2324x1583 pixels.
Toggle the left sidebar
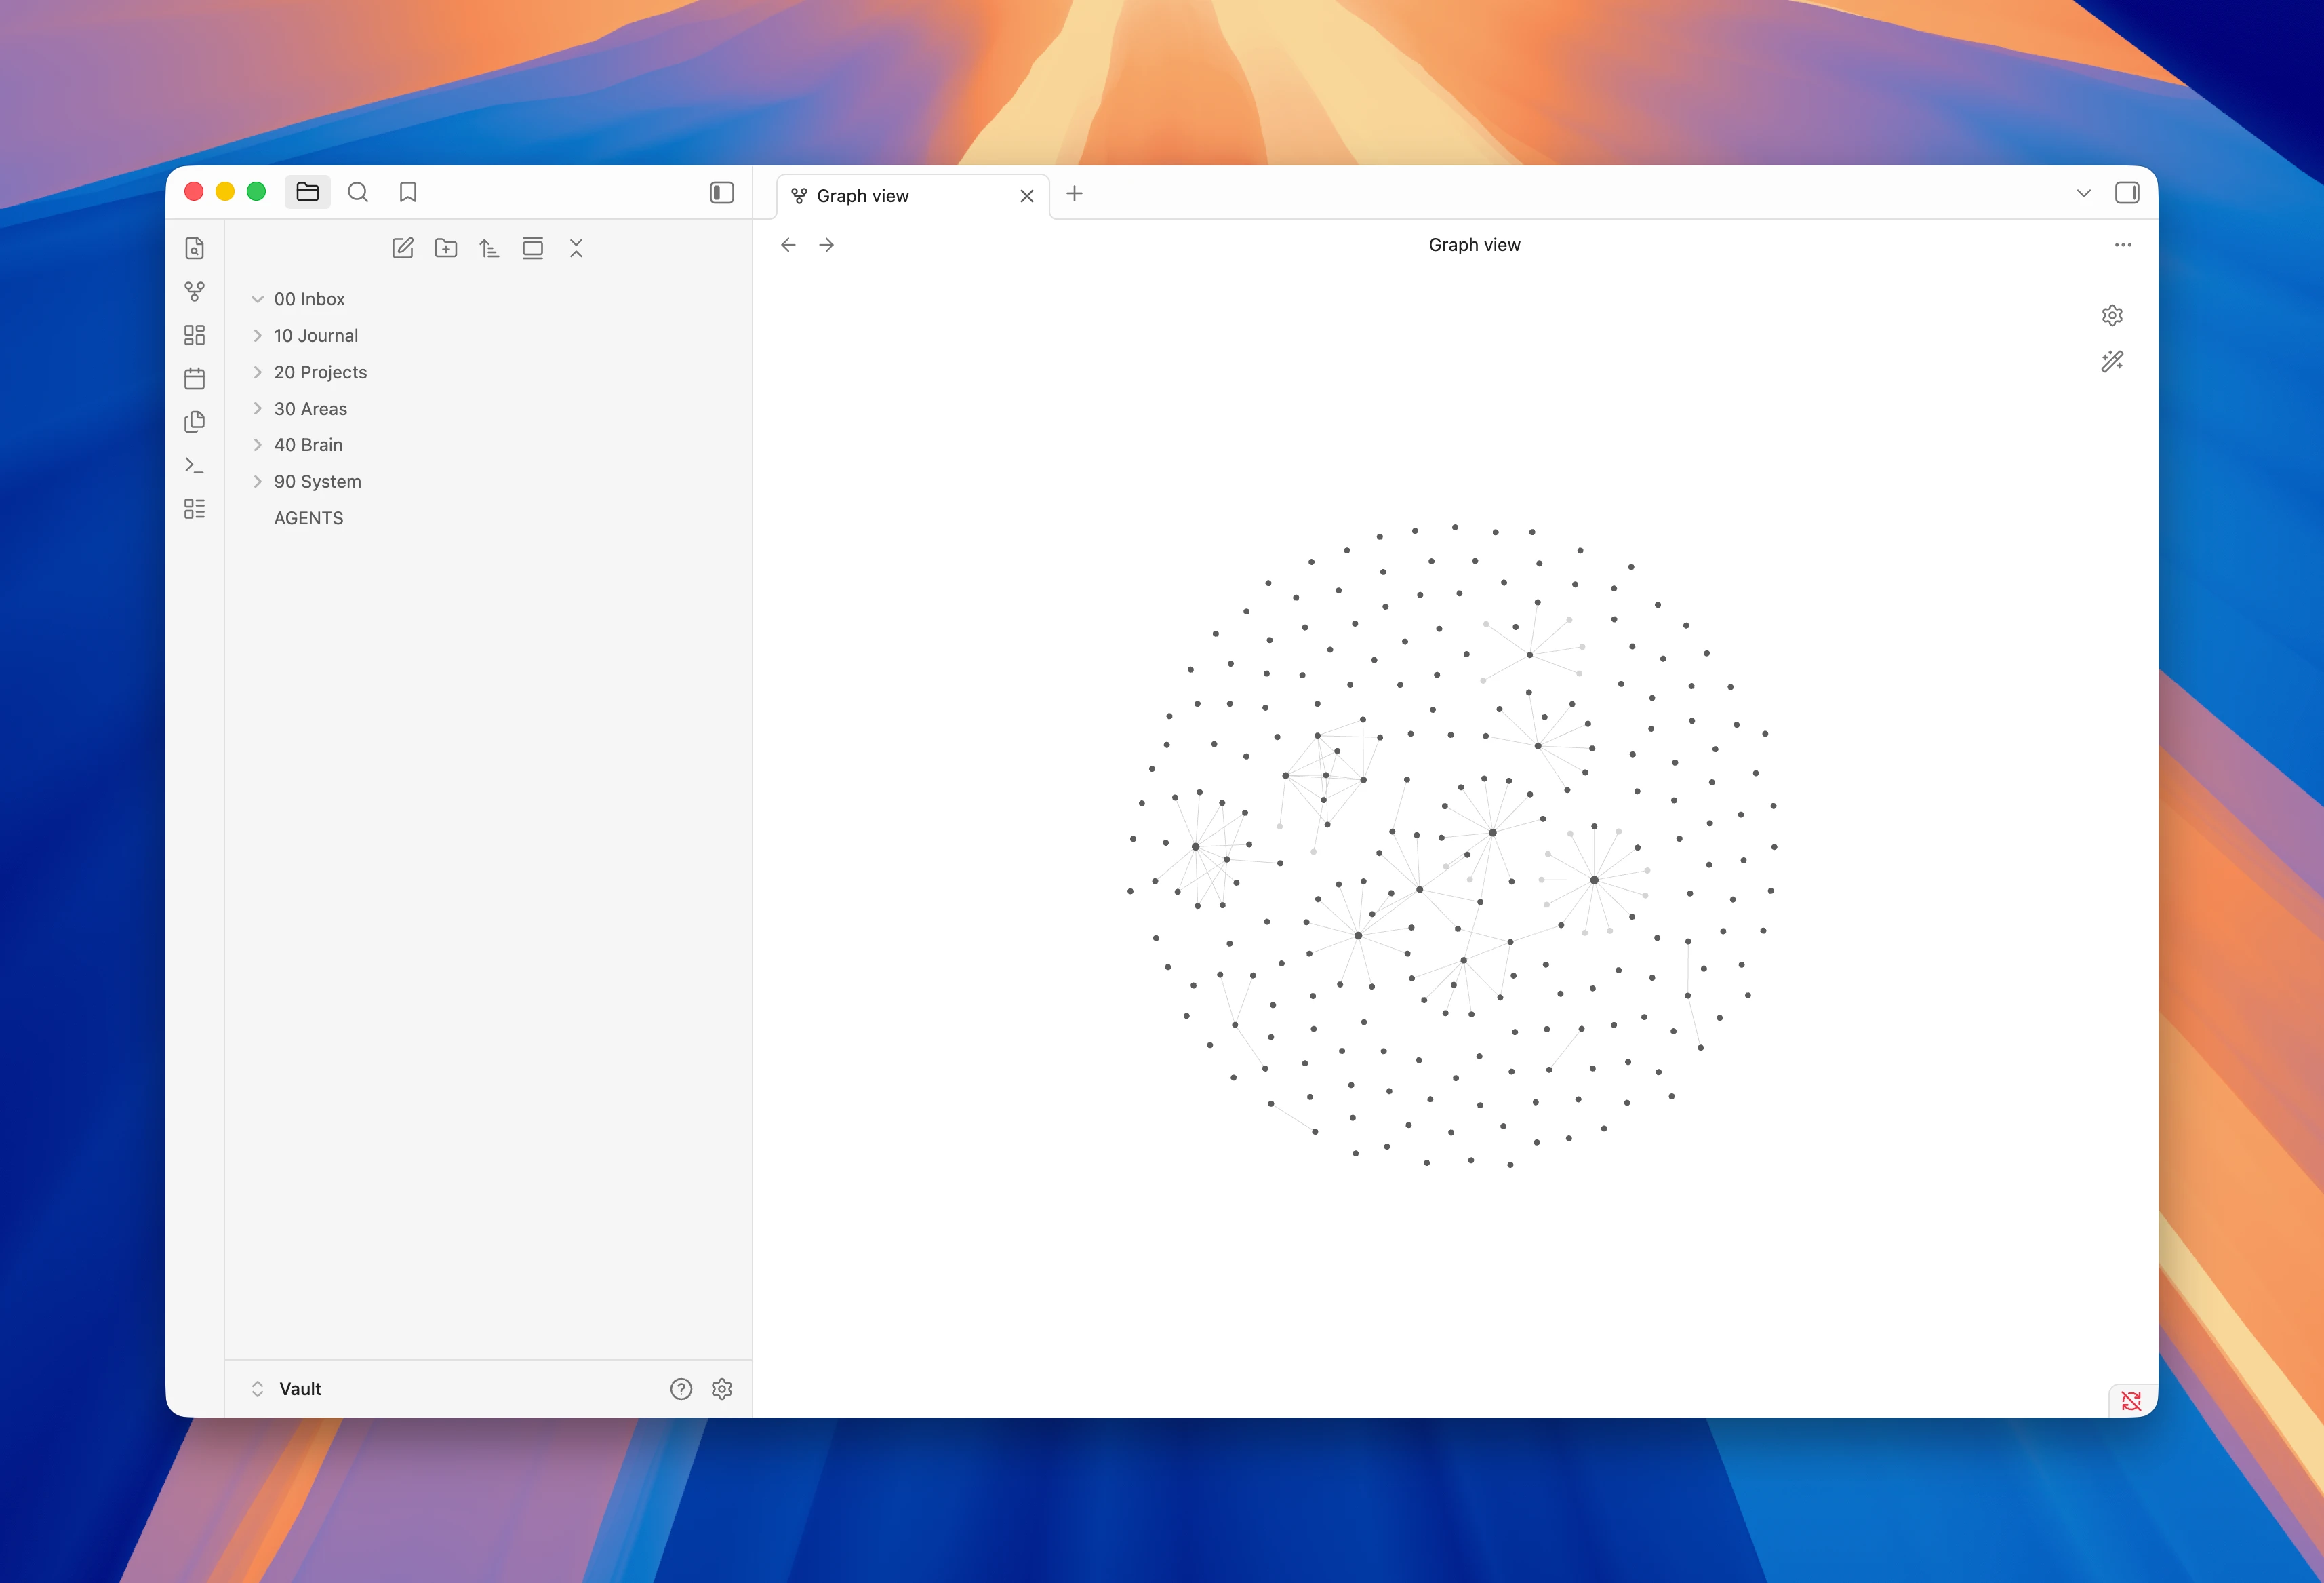tap(722, 192)
